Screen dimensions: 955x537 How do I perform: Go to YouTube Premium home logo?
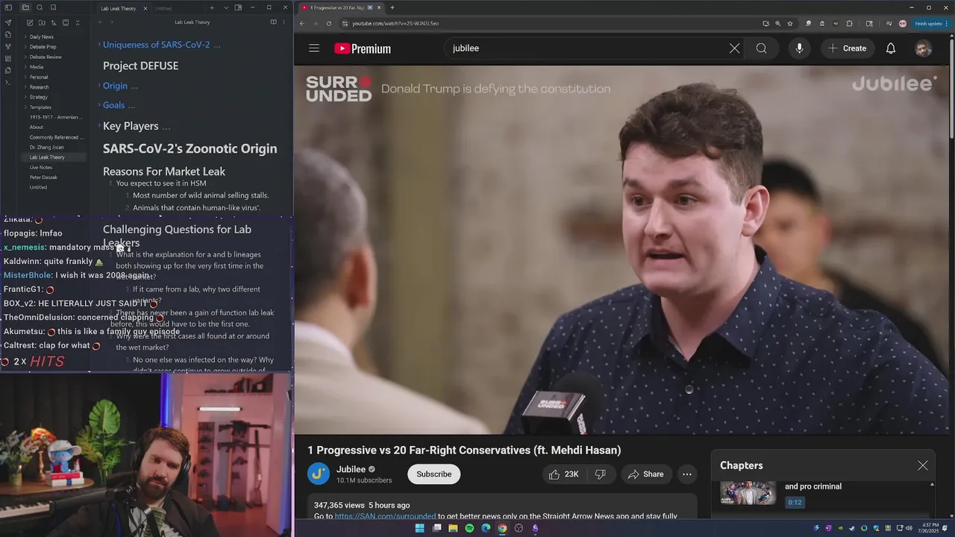pyautogui.click(x=363, y=48)
